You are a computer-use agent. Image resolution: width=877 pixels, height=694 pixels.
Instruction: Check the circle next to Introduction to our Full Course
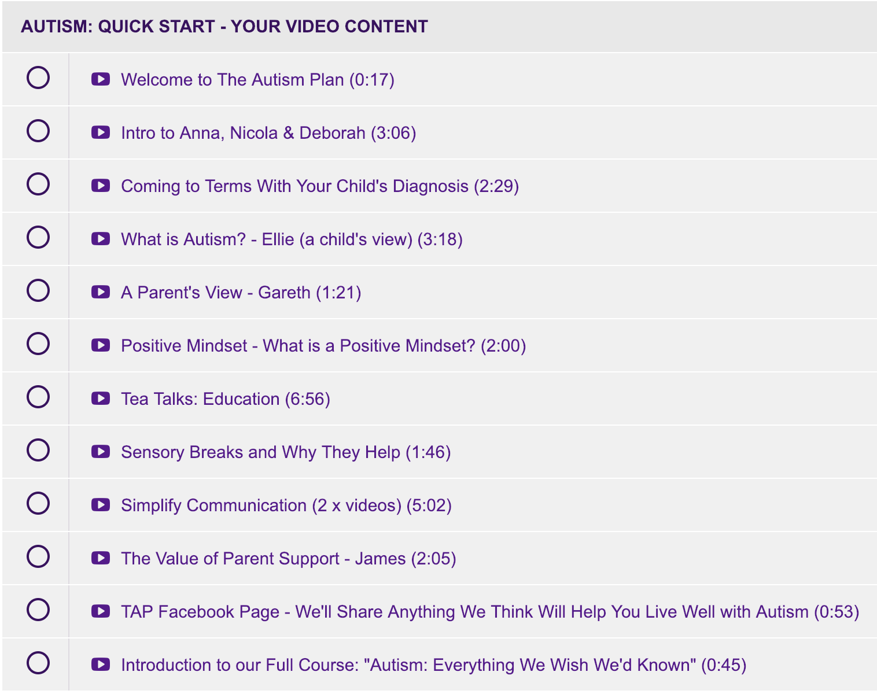click(38, 663)
